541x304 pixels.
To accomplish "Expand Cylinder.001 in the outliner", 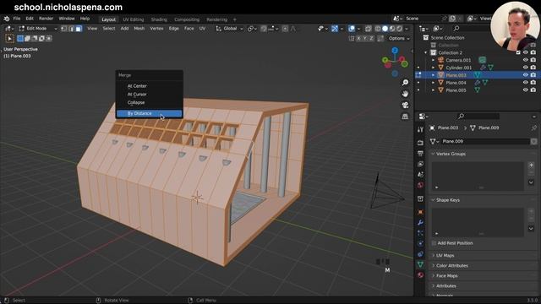I will tap(434, 68).
